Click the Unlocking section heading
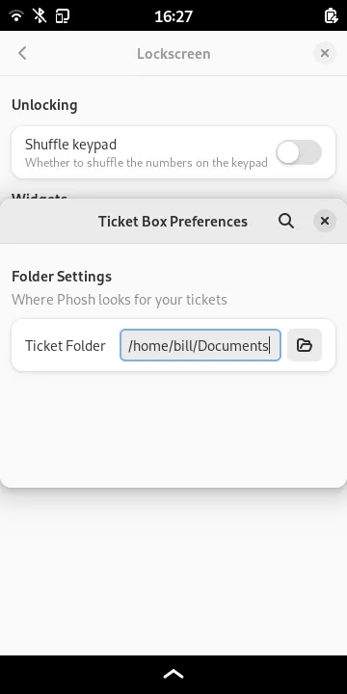The width and height of the screenshot is (347, 694). pos(44,105)
